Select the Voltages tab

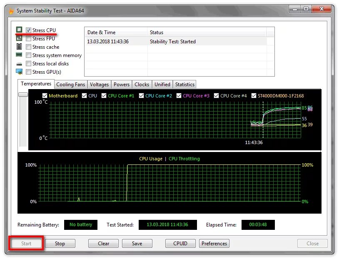[99, 84]
